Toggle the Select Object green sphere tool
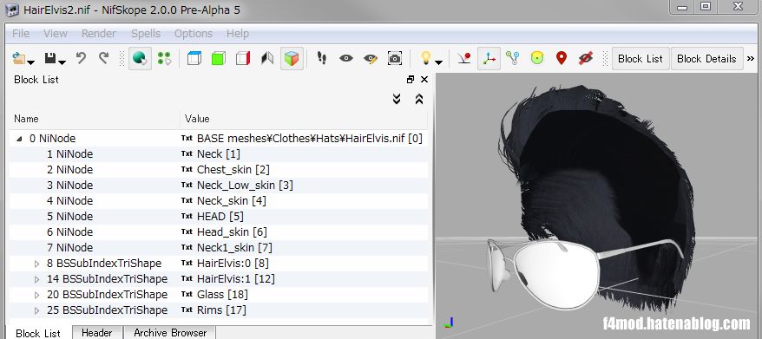This screenshot has height=339, width=762. tap(140, 59)
